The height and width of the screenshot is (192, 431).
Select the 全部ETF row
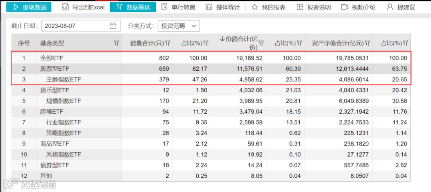pos(211,58)
